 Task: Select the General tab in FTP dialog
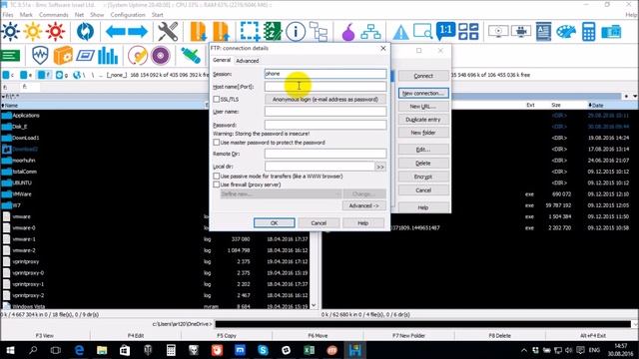click(222, 60)
